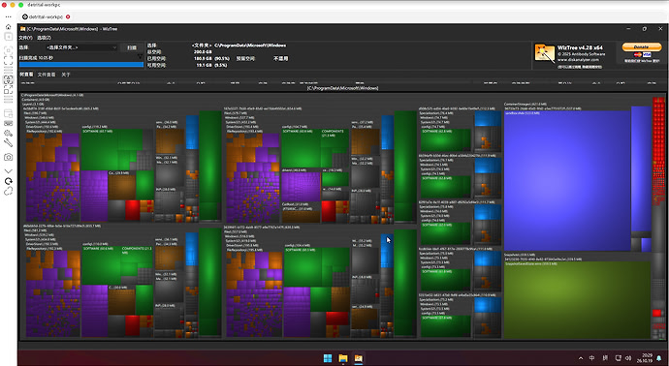Open File Explorer from the taskbar
This screenshot has height=366, width=669.
pyautogui.click(x=343, y=358)
